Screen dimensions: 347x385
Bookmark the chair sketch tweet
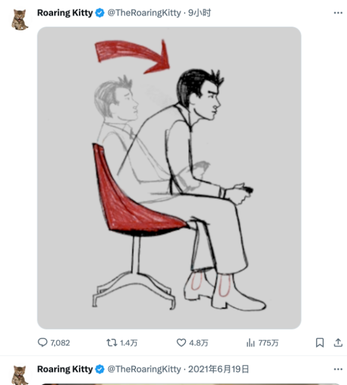click(x=320, y=343)
